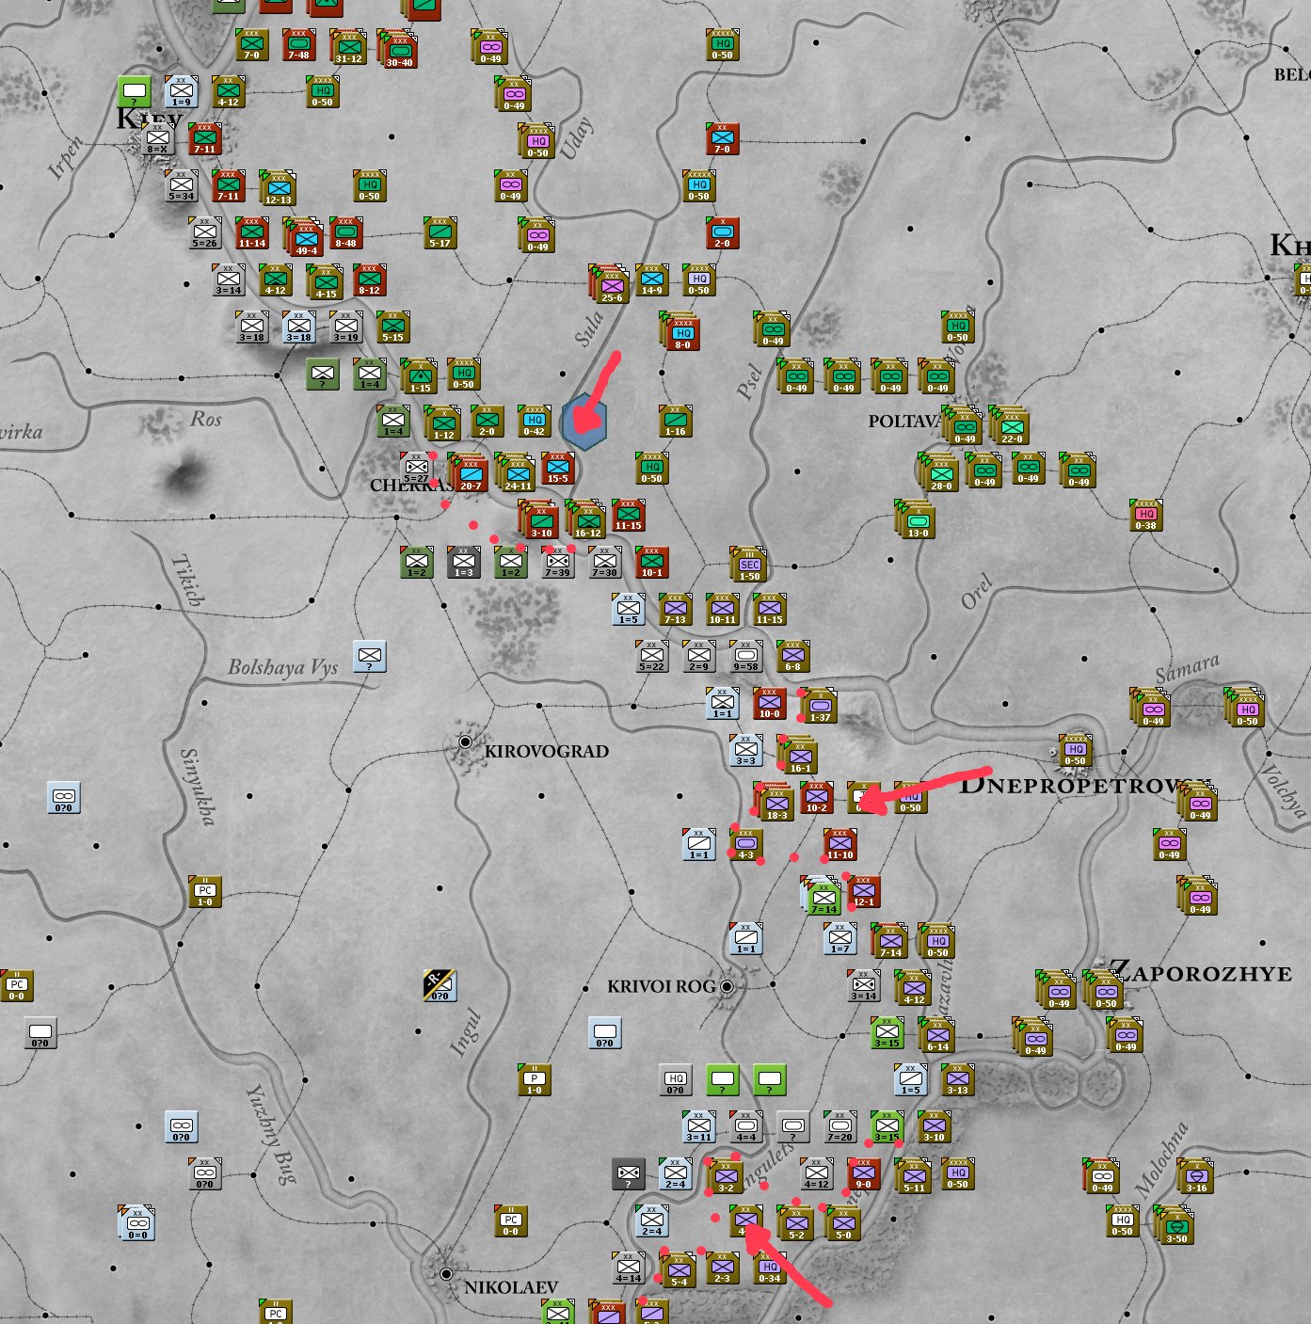Screen dimensions: 1311x1324
Task: Choose the 7-13 rifle counter
Action: tap(676, 610)
